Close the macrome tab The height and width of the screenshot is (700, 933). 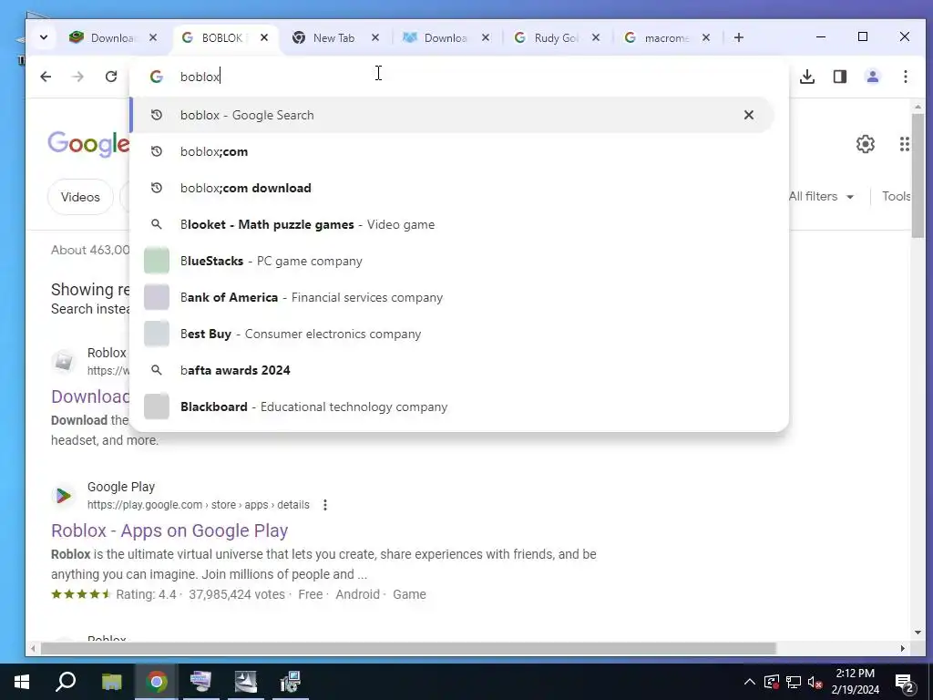[x=706, y=37]
